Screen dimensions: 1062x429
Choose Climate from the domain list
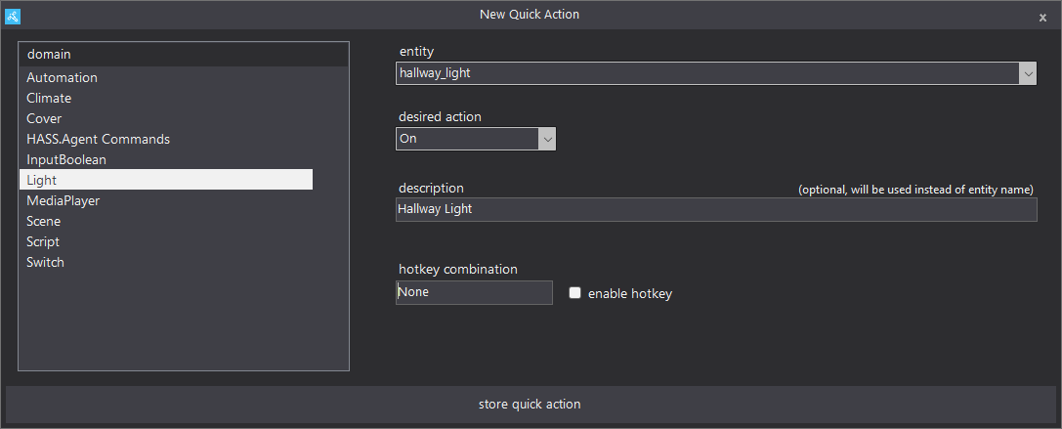[x=49, y=98]
